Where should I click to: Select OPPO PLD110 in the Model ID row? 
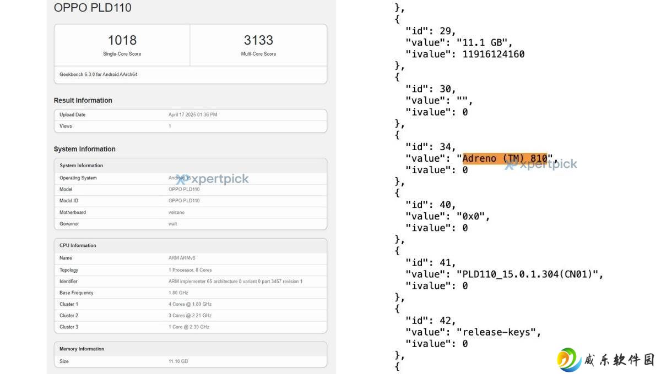pyautogui.click(x=184, y=201)
